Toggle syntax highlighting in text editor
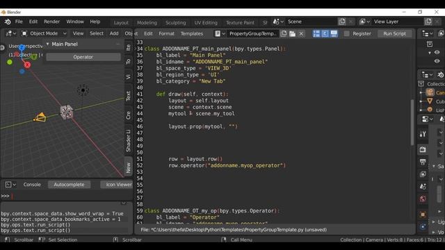Image resolution: width=445 pixels, height=250 pixels. tap(334, 34)
